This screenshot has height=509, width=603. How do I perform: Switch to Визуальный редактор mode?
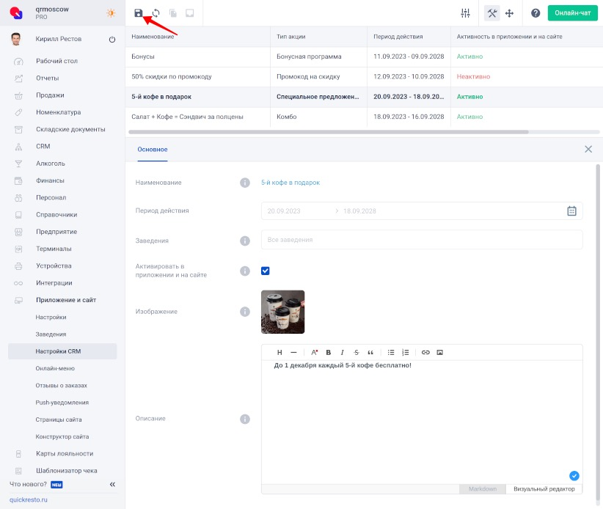(544, 488)
